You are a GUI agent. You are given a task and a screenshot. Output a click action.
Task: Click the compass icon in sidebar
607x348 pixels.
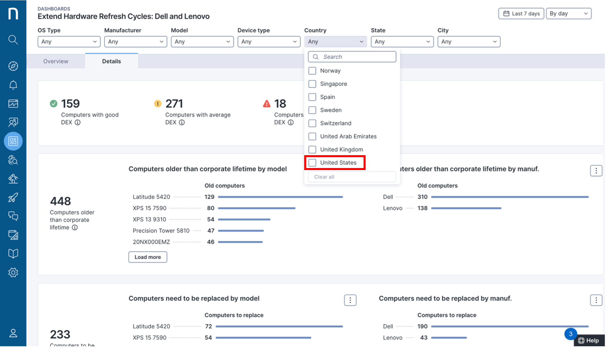13,66
